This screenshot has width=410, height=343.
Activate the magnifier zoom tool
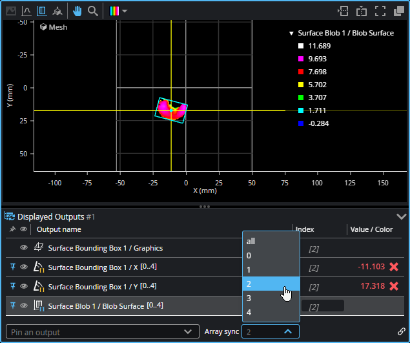tap(93, 11)
